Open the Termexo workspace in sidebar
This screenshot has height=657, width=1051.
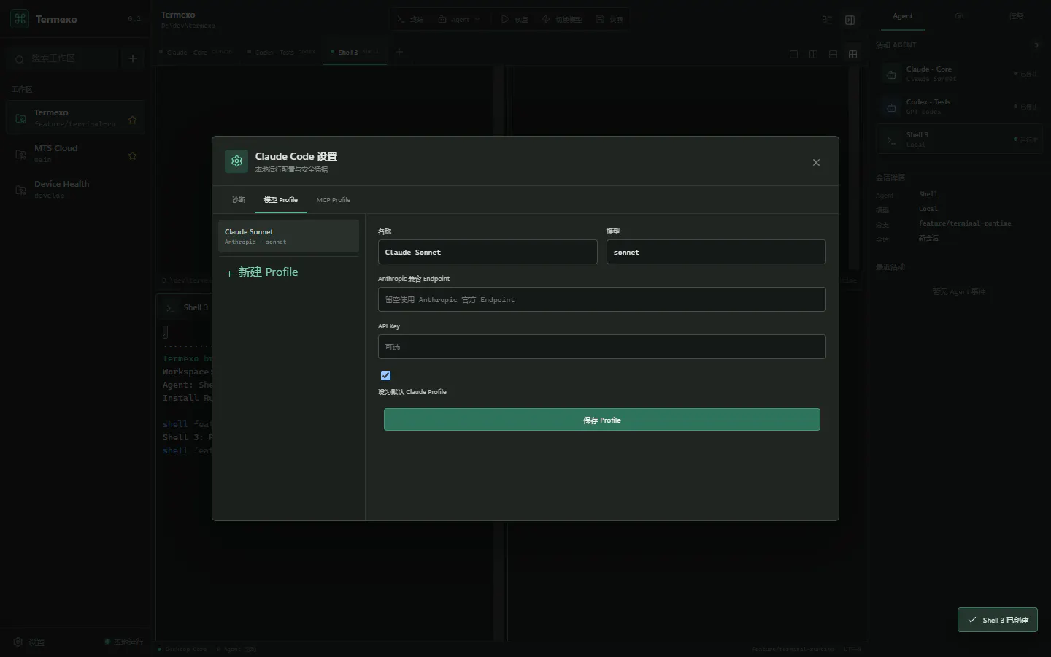point(76,118)
